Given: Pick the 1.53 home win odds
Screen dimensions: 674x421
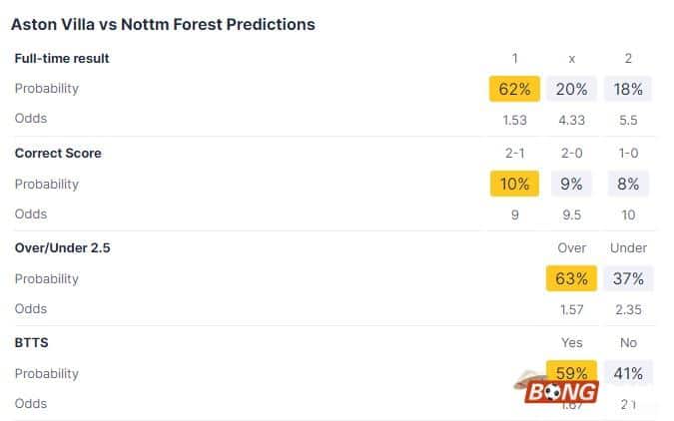Looking at the screenshot, I should coord(514,119).
